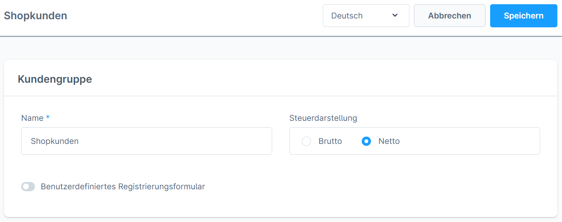Click the blue required asterisk beside Name
The width and height of the screenshot is (562, 222).
coord(48,118)
